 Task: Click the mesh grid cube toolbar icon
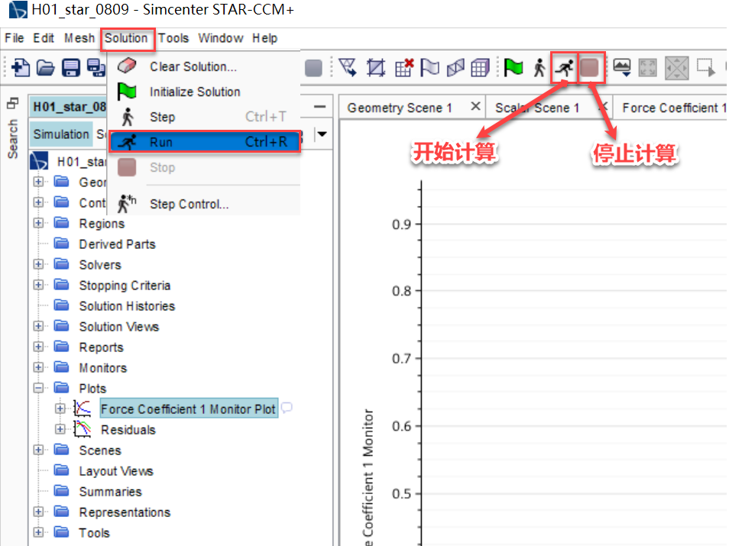click(480, 68)
